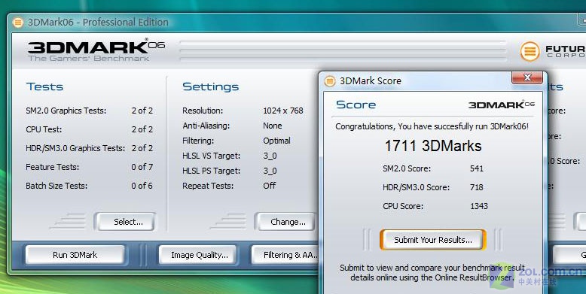This screenshot has height=294, width=586.
Task: Click the Resolution value "1024 x 768"
Action: coord(283,111)
